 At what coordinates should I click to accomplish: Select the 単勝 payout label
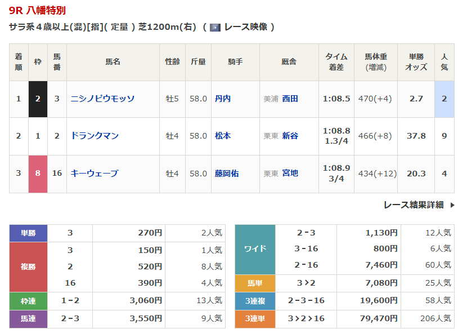pyautogui.click(x=28, y=233)
